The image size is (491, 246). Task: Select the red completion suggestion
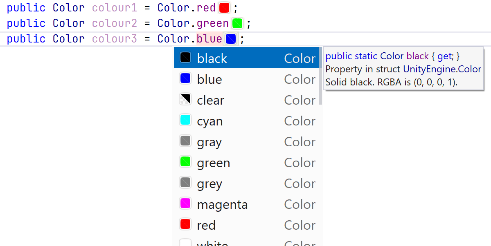coord(206,225)
